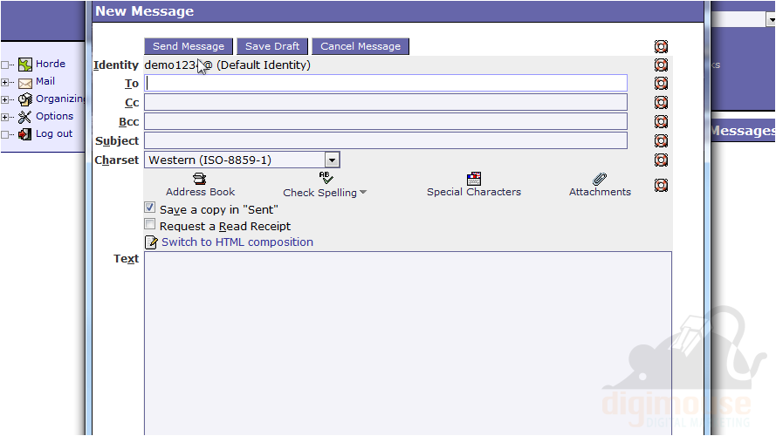Click the Cancel Message button
The width and height of the screenshot is (776, 436).
click(361, 46)
